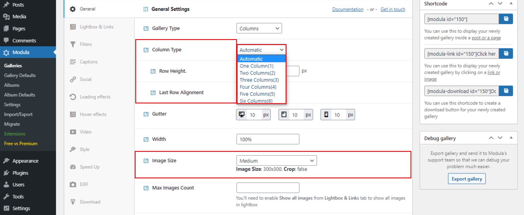Viewport: 524px width, 215px height.
Task: Switch to the Lightbox & Links tab
Action: coord(96,27)
